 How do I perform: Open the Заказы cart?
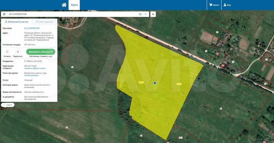pyautogui.click(x=214, y=5)
